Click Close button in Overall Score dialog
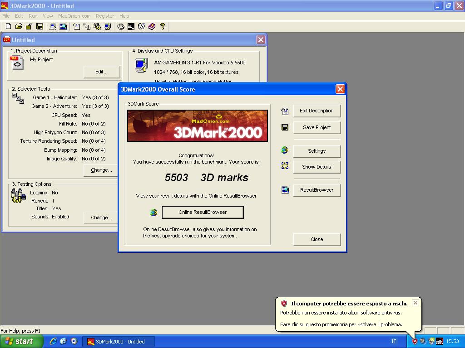 317,239
